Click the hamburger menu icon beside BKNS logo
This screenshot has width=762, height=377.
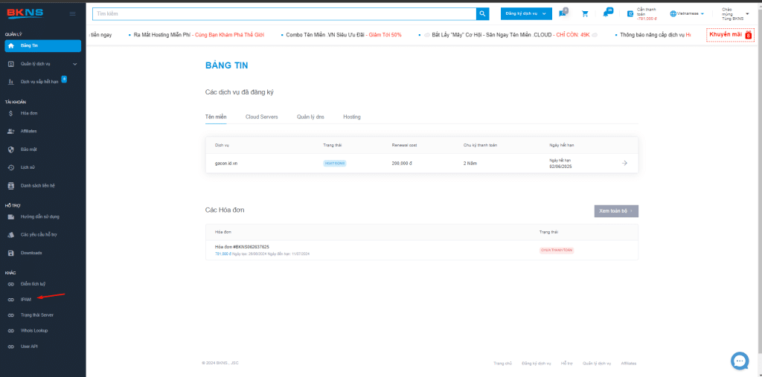(72, 14)
